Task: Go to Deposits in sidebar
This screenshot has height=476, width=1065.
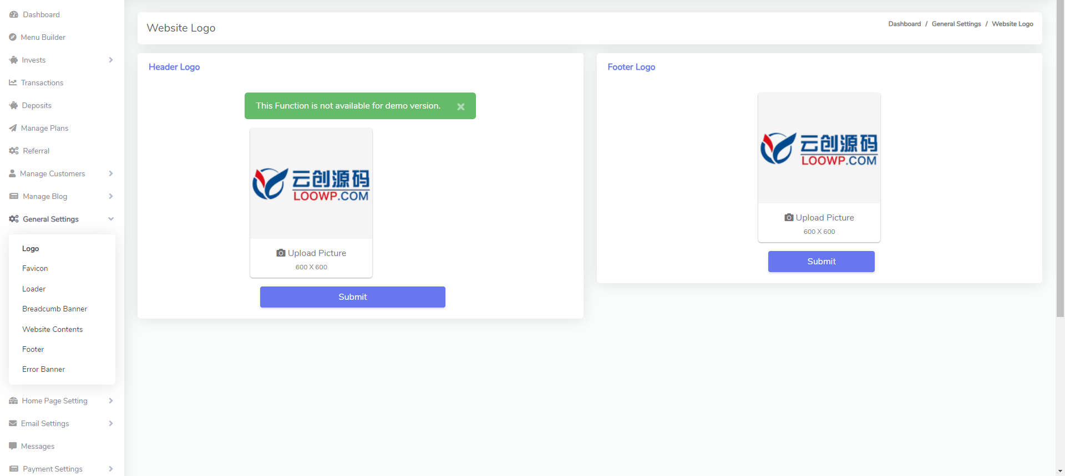Action: point(37,105)
